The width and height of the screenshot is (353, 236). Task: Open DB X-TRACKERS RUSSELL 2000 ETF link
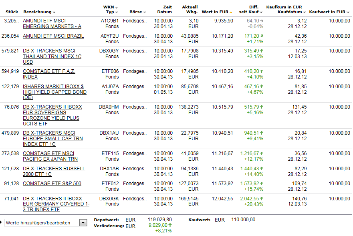[54, 171]
